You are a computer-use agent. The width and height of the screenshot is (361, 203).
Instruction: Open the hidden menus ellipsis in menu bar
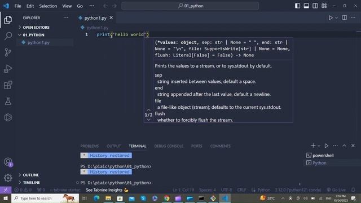coord(91,6)
